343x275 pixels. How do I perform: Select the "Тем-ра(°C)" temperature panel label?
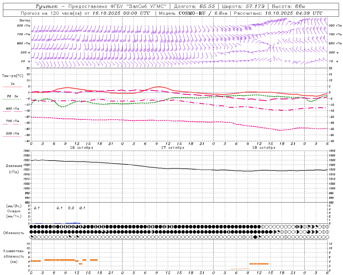[x=13, y=76]
